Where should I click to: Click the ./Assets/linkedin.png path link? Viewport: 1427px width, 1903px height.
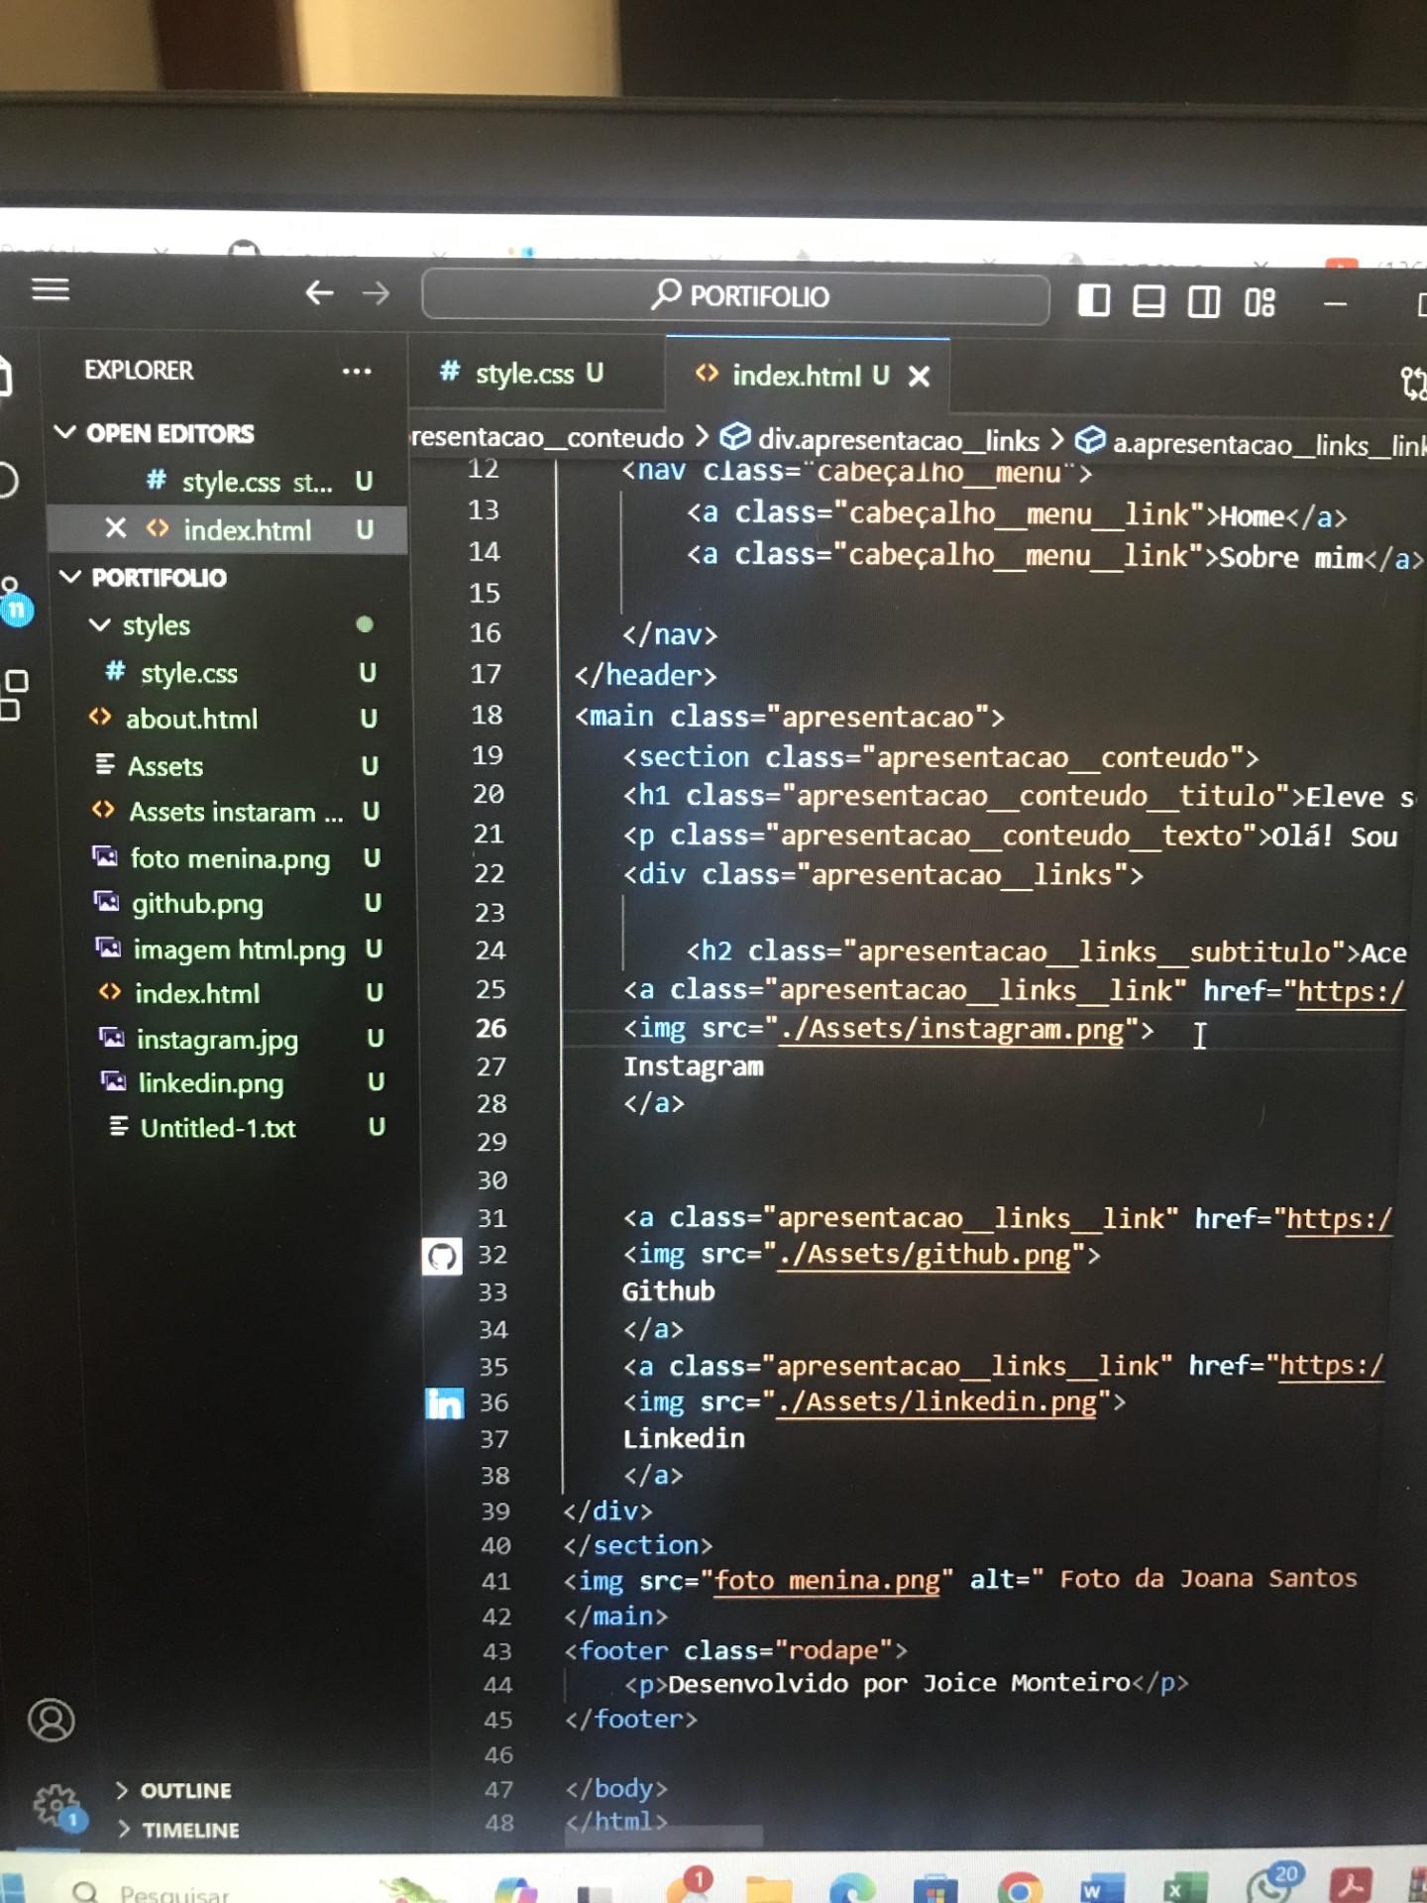point(936,1402)
